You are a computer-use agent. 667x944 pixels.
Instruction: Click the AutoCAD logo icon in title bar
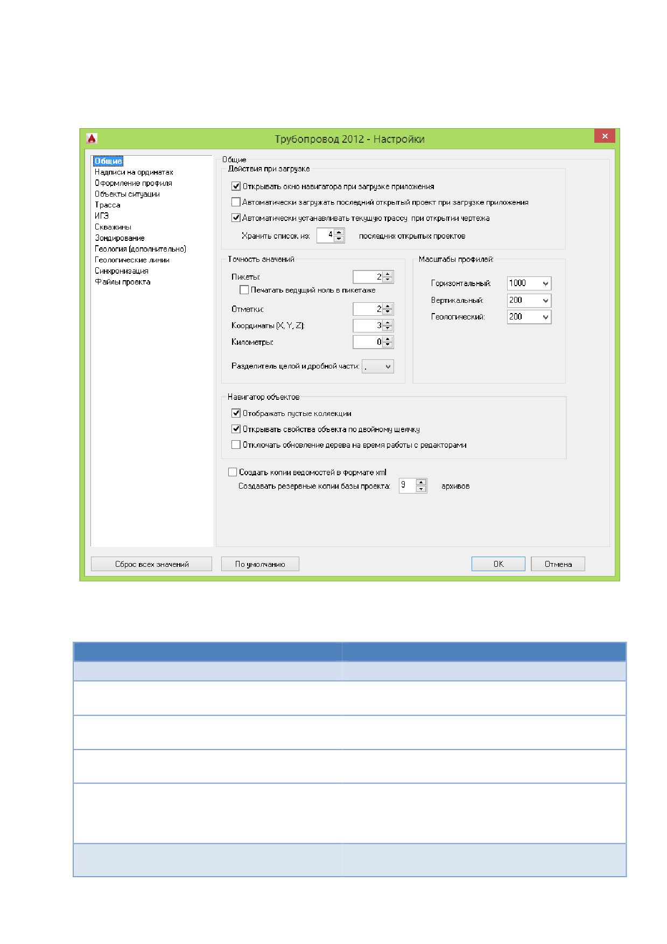tap(92, 138)
